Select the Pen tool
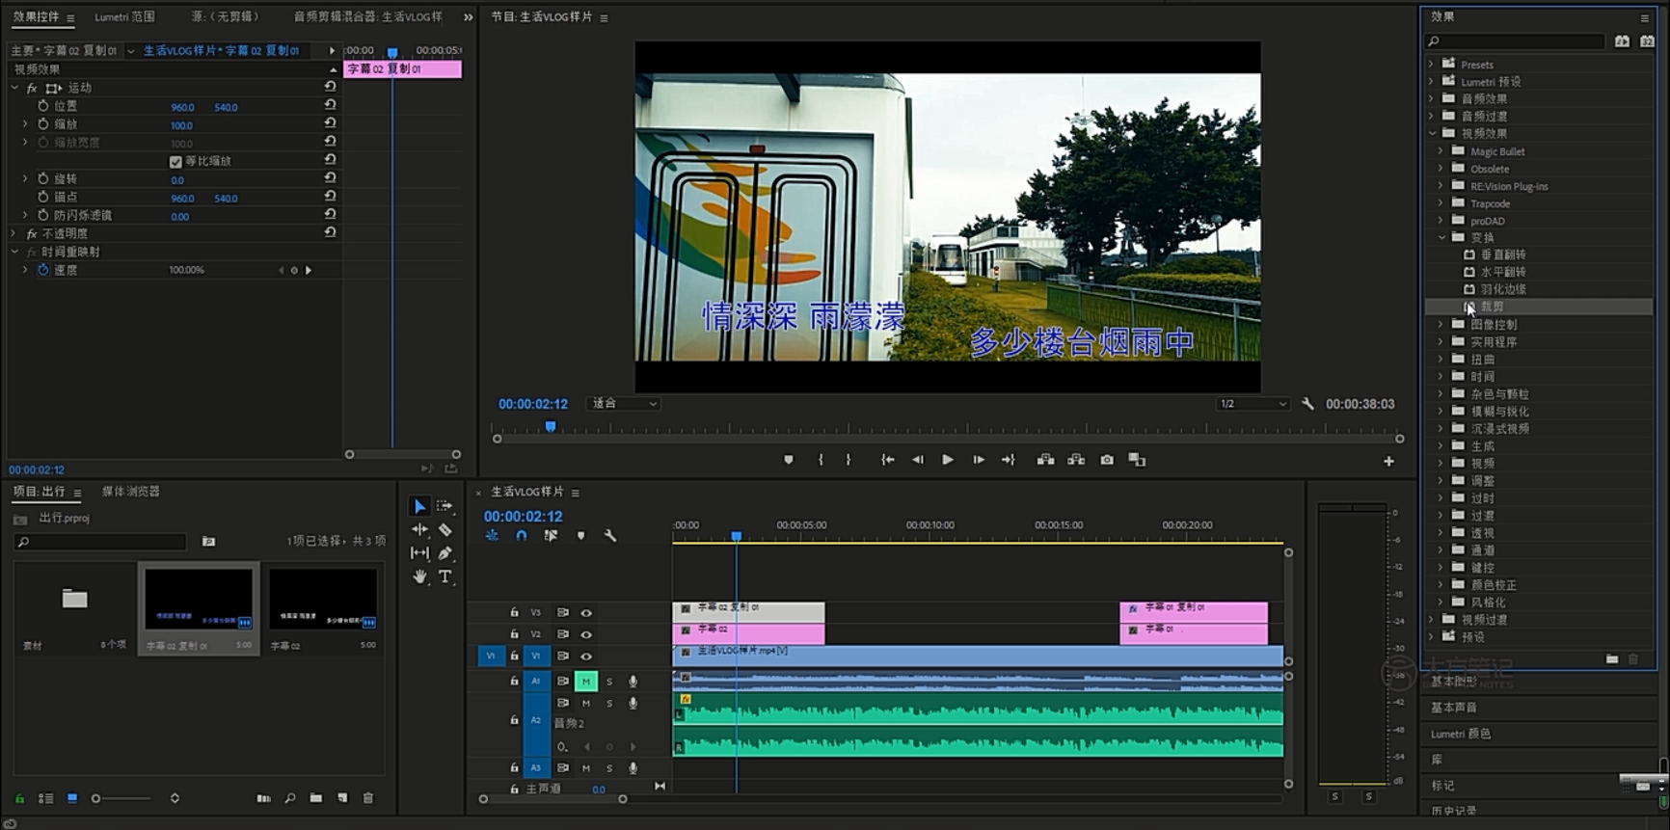Image resolution: width=1670 pixels, height=830 pixels. (444, 552)
